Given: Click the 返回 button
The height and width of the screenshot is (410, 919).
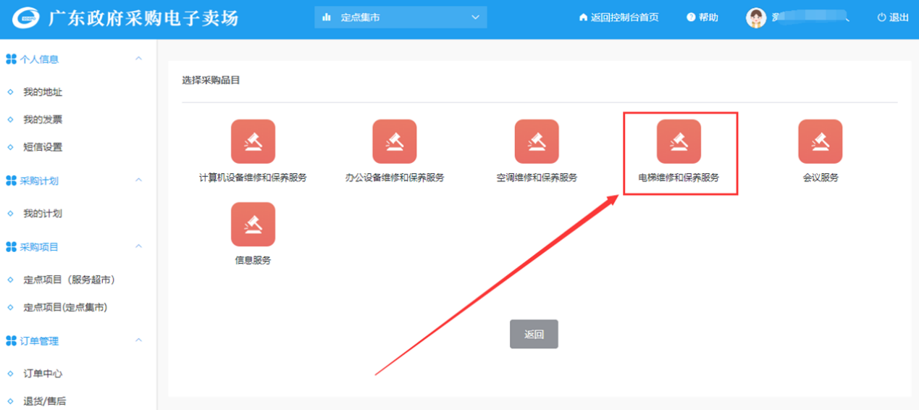Looking at the screenshot, I should (534, 334).
